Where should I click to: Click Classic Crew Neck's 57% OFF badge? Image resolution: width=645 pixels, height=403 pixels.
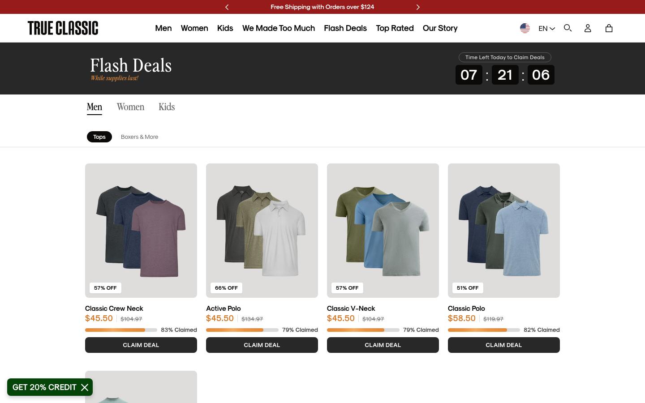[x=105, y=288]
